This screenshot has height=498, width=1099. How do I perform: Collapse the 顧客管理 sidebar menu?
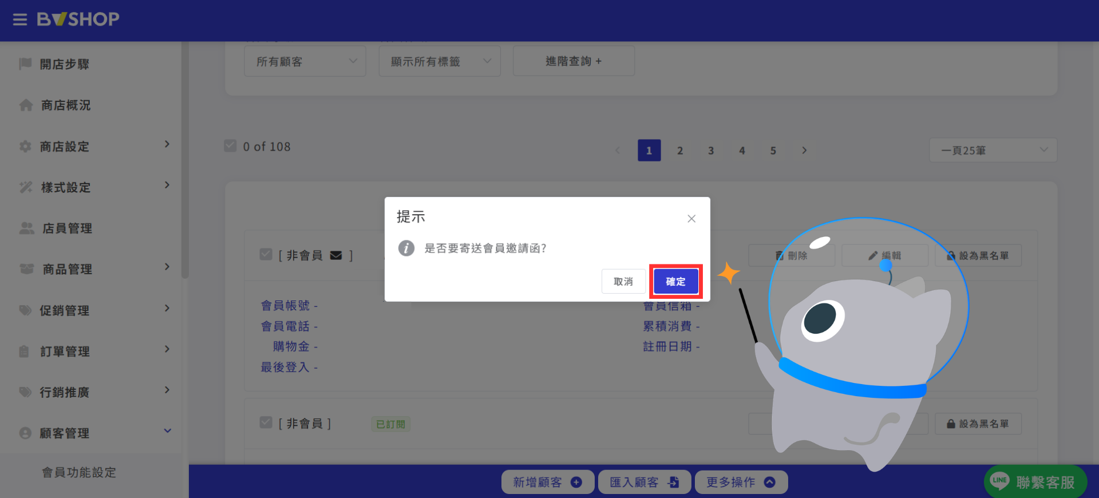pos(167,431)
